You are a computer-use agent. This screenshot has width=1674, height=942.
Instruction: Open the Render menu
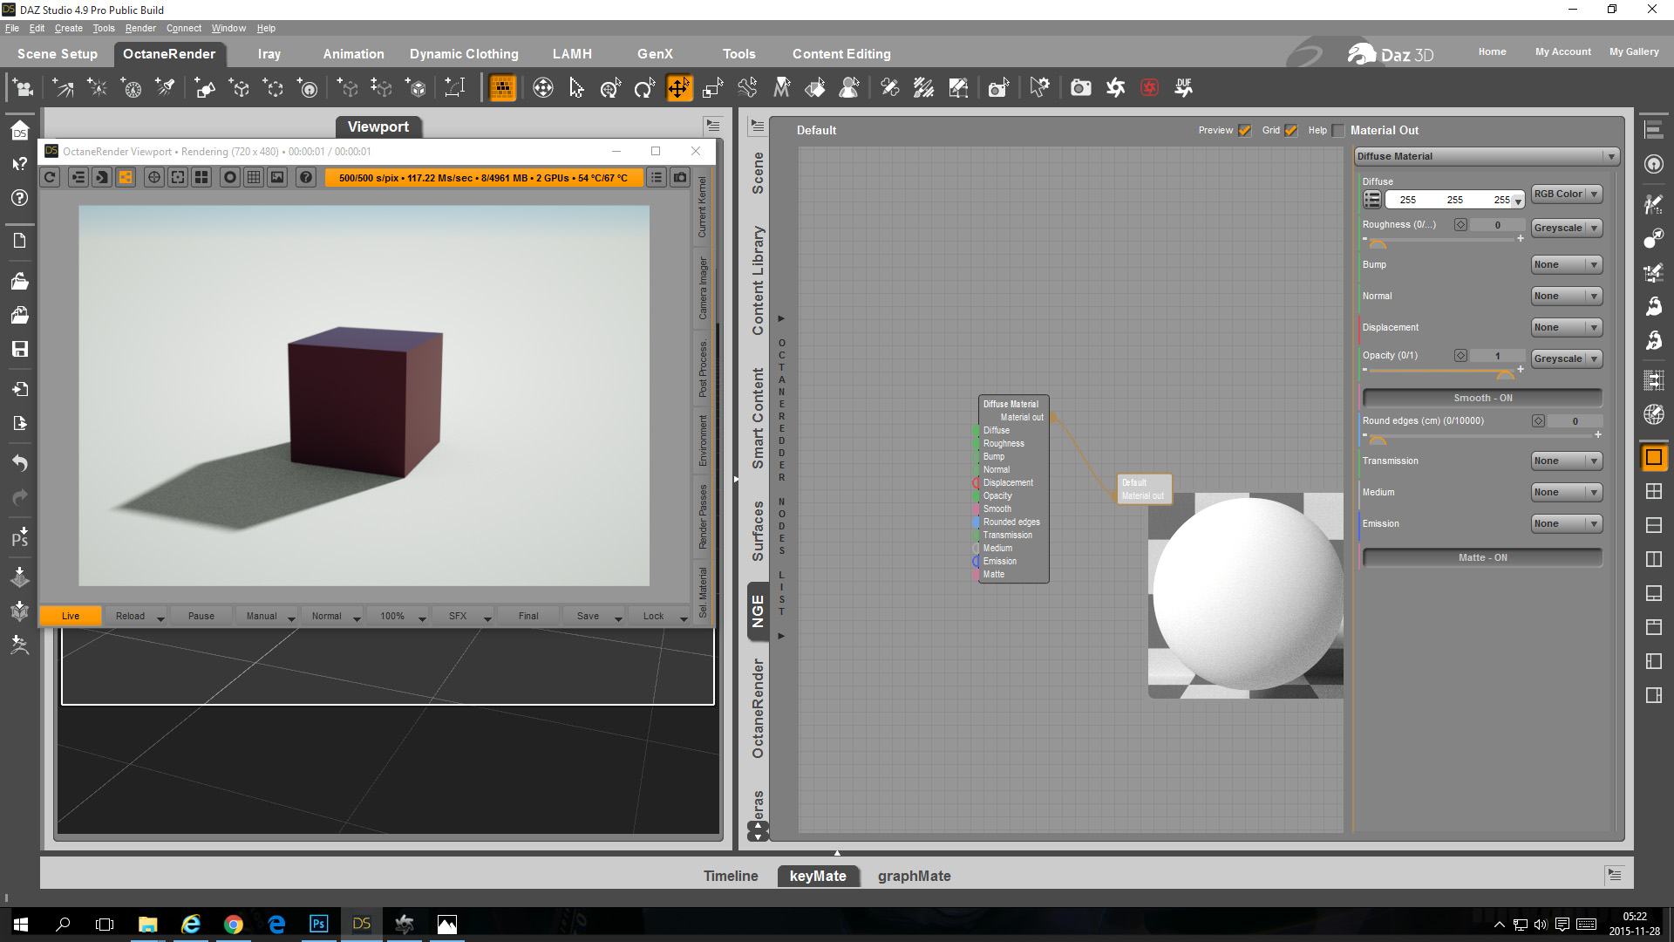139,28
